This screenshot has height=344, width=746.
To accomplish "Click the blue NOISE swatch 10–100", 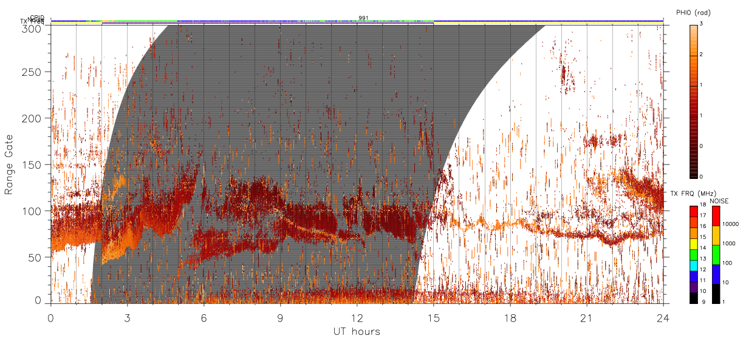I will pyautogui.click(x=716, y=274).
